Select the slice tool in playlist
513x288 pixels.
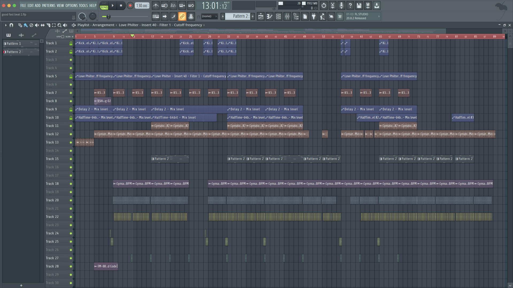coord(48,25)
